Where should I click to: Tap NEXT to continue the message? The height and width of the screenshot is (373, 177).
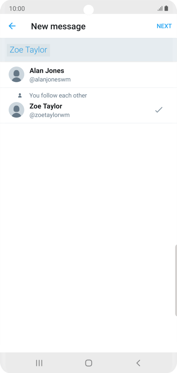coord(164,26)
